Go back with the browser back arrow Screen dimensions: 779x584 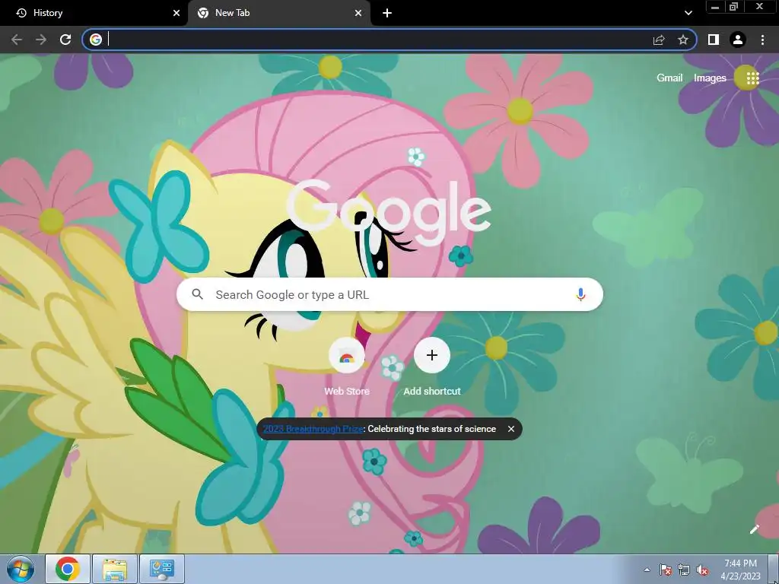click(x=17, y=40)
